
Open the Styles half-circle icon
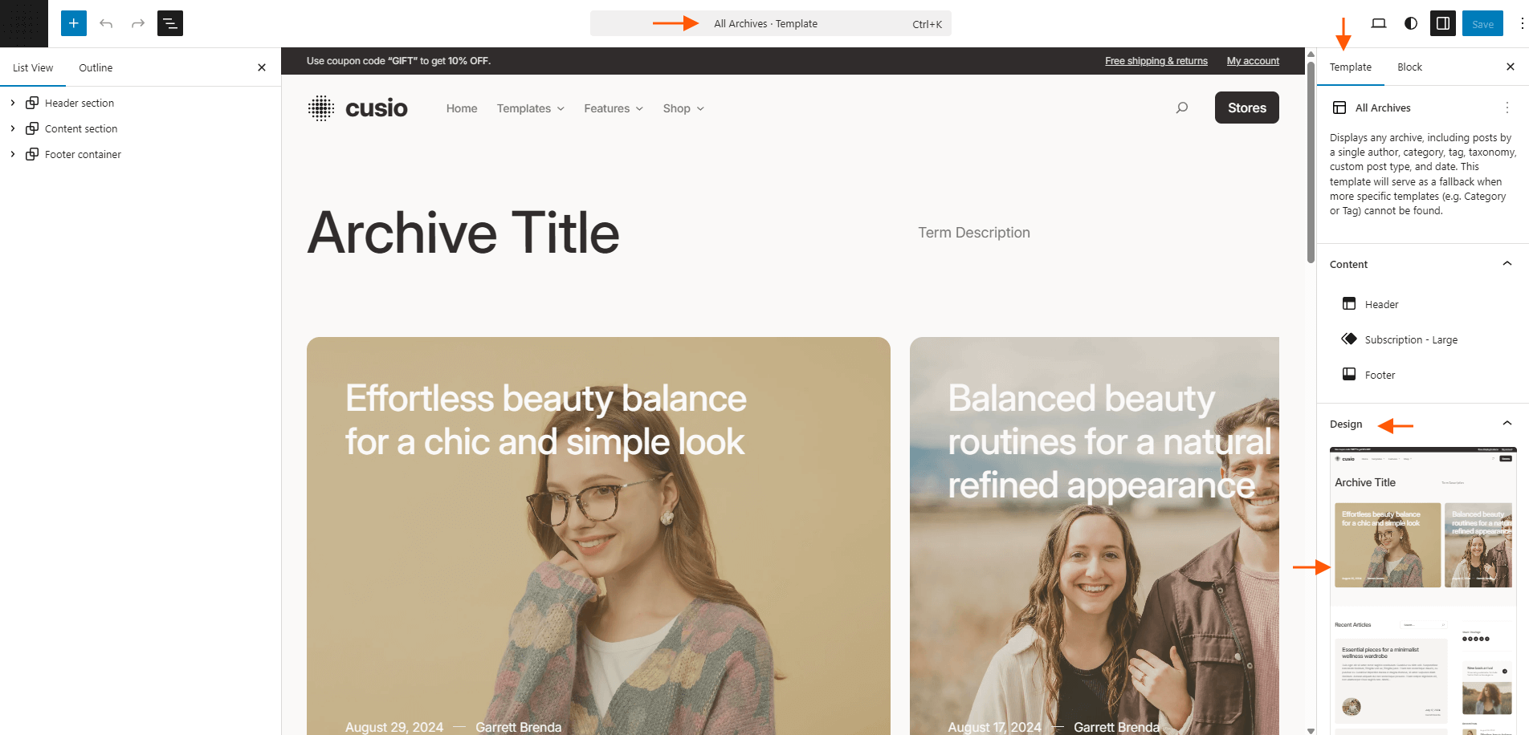tap(1411, 23)
